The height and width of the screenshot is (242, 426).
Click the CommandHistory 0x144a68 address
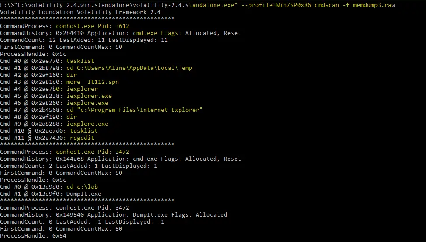tap(70, 159)
